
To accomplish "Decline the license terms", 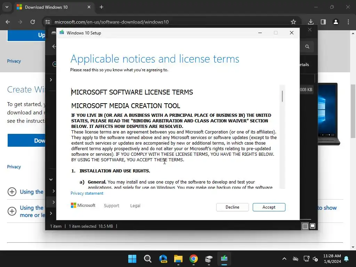I will [232, 207].
